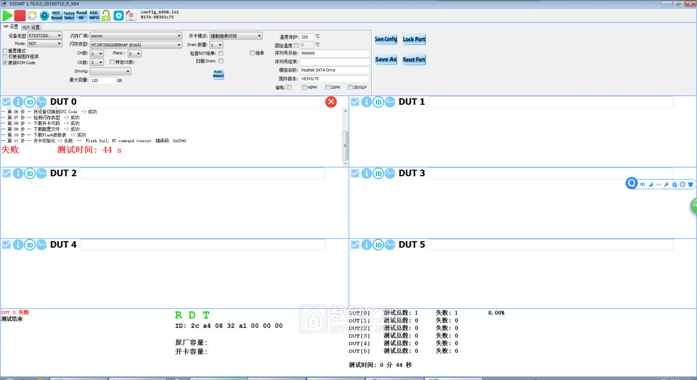Uncheck 更新ROM Code checkbox
This screenshot has height=380, width=697.
click(x=5, y=63)
